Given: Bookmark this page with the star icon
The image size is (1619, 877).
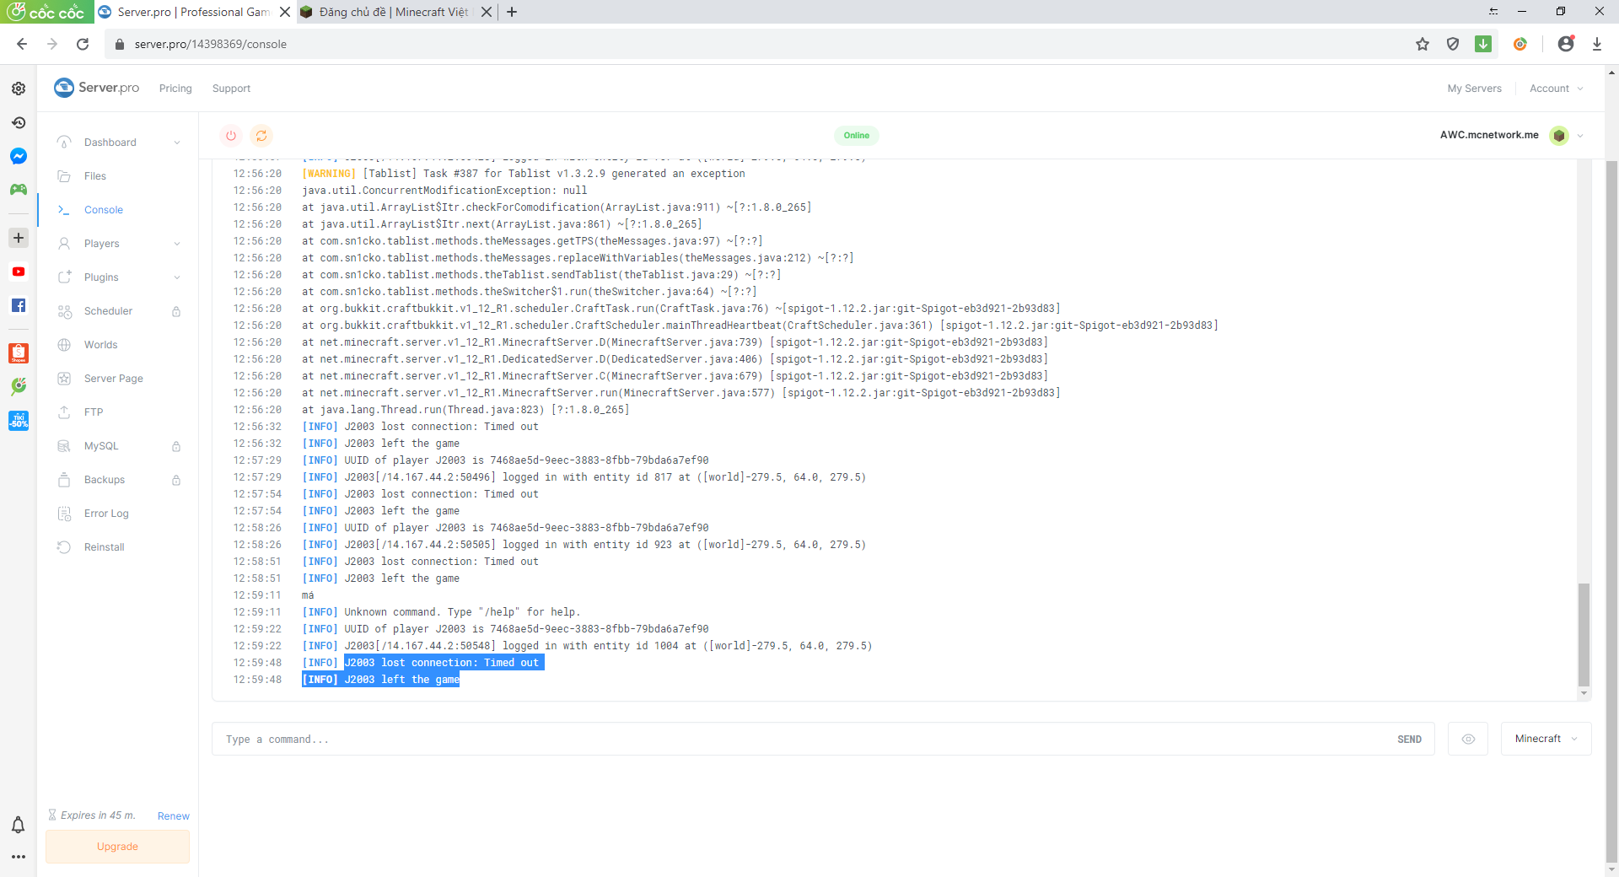Looking at the screenshot, I should pos(1423,44).
